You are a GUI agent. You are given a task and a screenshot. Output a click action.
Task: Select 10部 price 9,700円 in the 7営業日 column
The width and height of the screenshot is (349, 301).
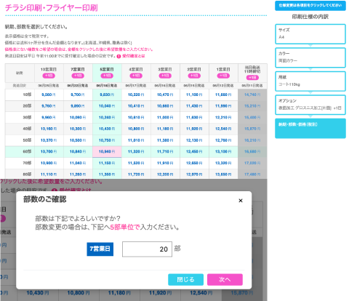pos(78,95)
